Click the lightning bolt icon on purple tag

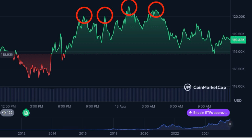tap(190, 113)
